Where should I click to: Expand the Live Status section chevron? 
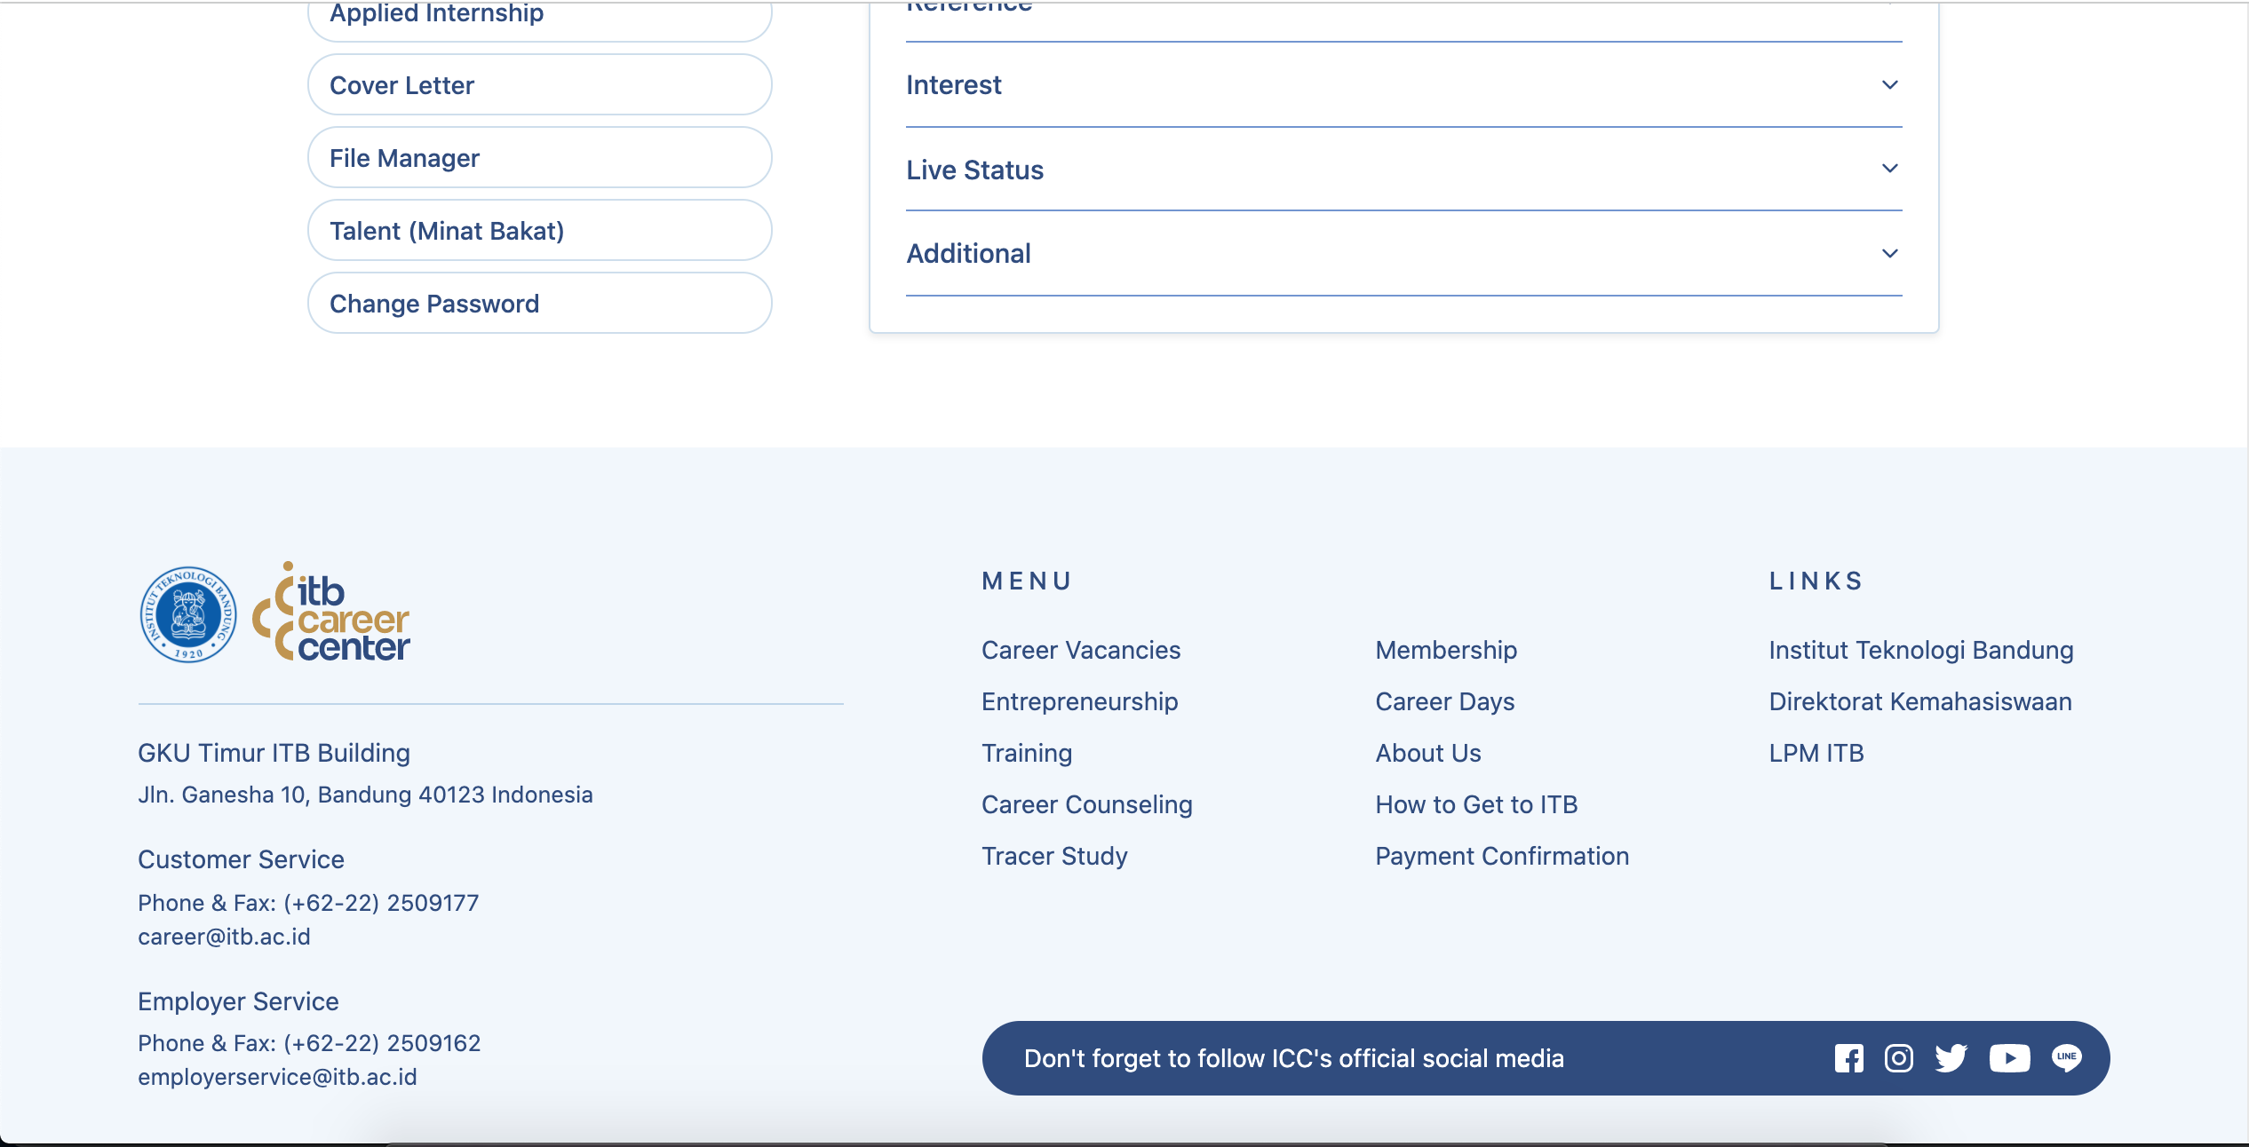(x=1889, y=169)
